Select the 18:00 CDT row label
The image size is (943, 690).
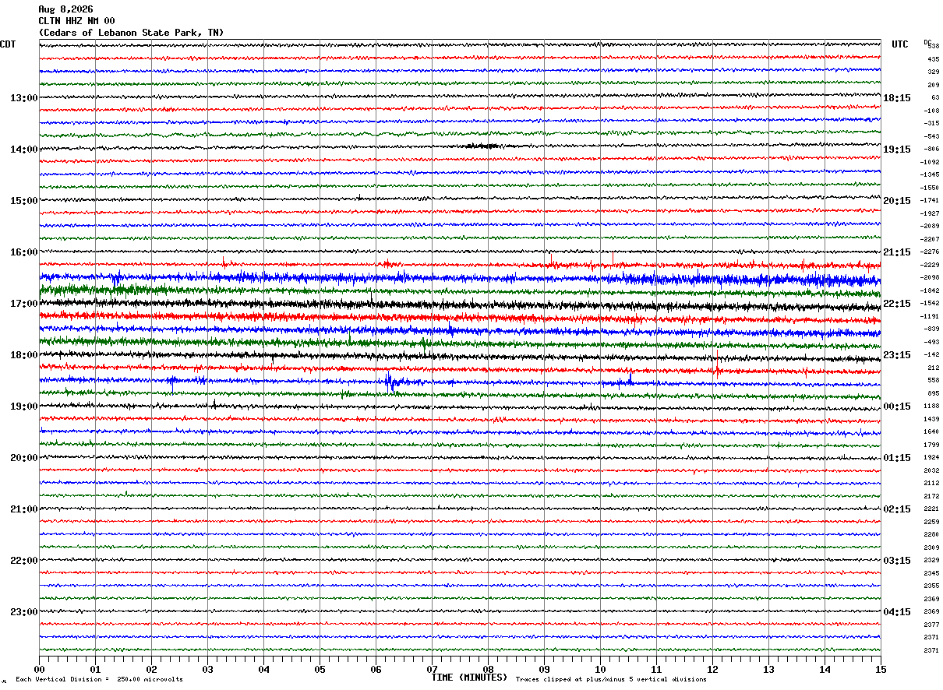coord(23,355)
